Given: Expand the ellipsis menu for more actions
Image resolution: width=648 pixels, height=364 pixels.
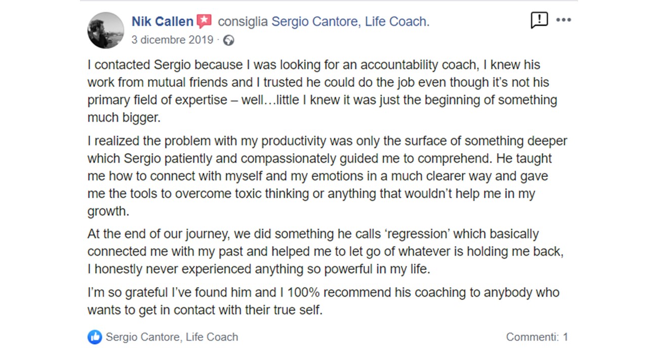Looking at the screenshot, I should click(x=563, y=20).
